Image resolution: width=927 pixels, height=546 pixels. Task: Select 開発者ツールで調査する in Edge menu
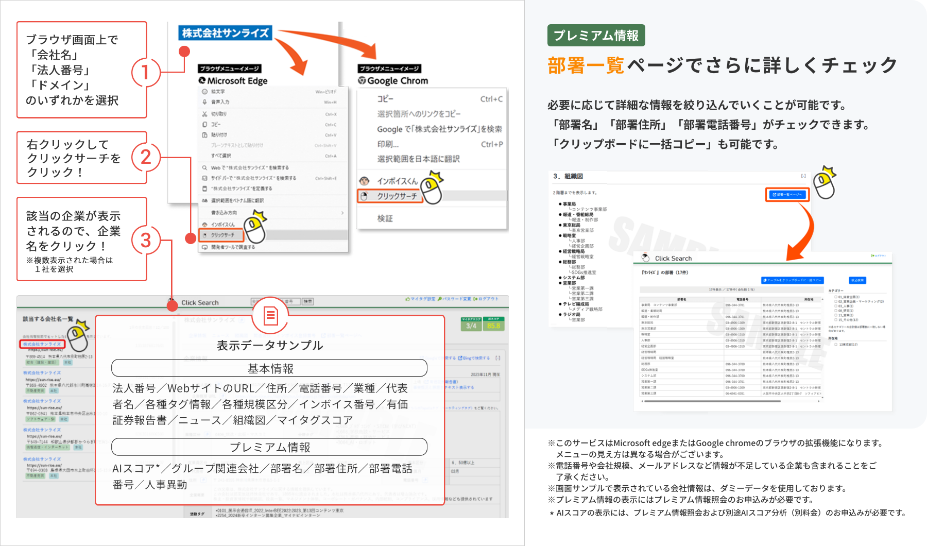point(273,247)
